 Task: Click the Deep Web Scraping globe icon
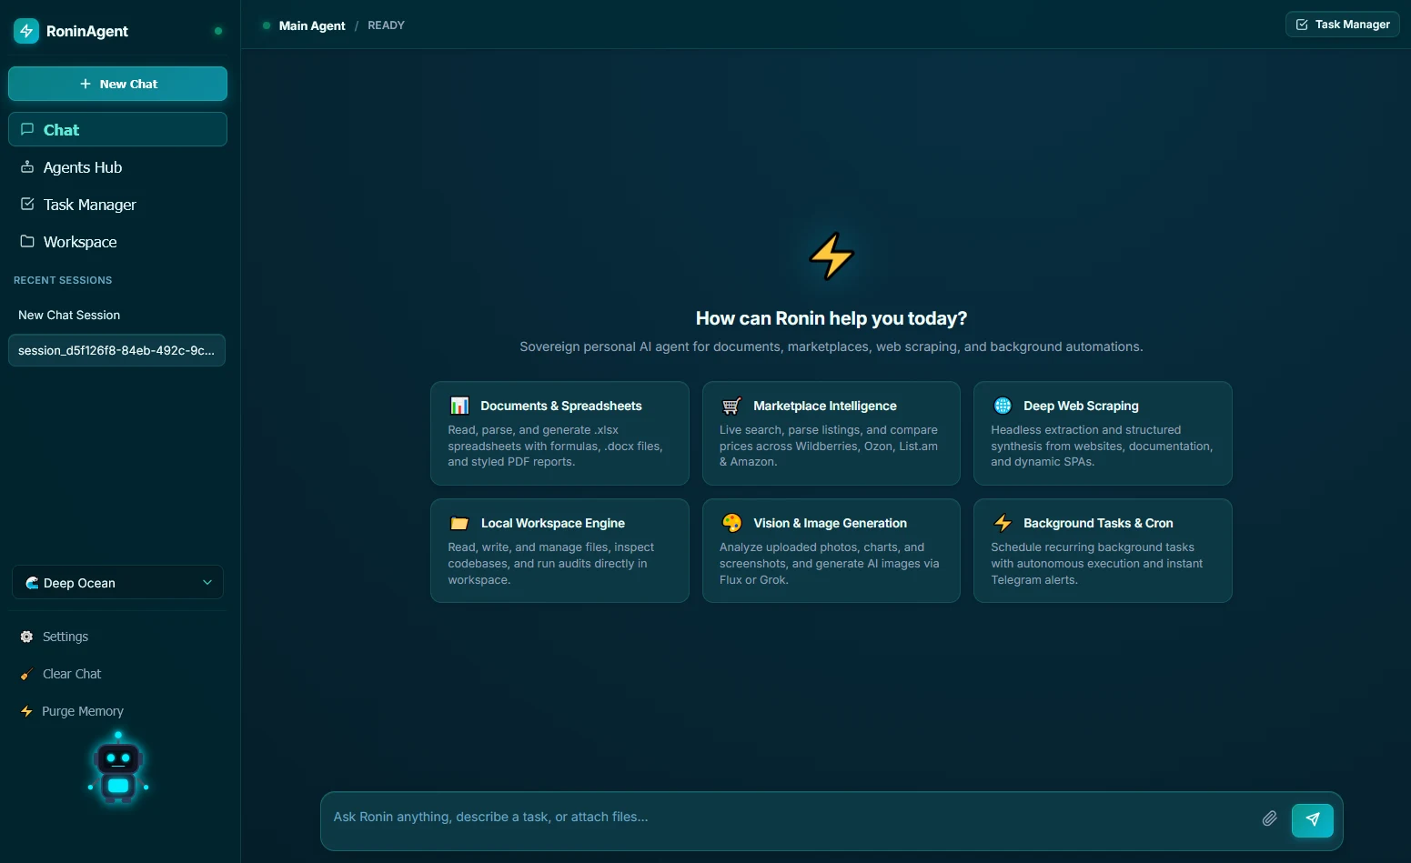[x=1003, y=406]
